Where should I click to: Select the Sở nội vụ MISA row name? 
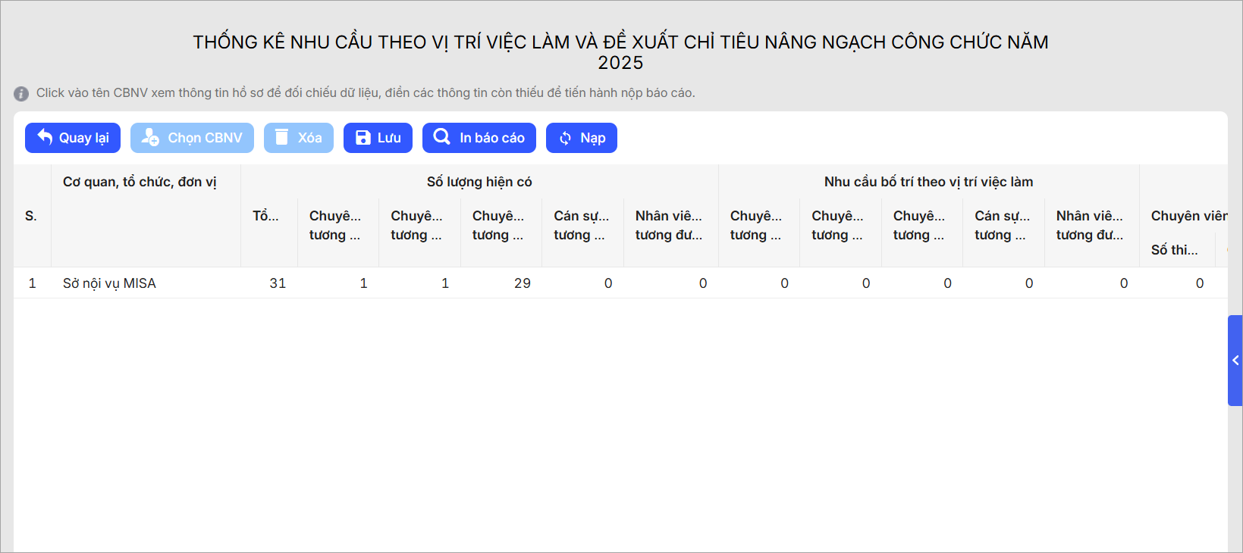[109, 283]
